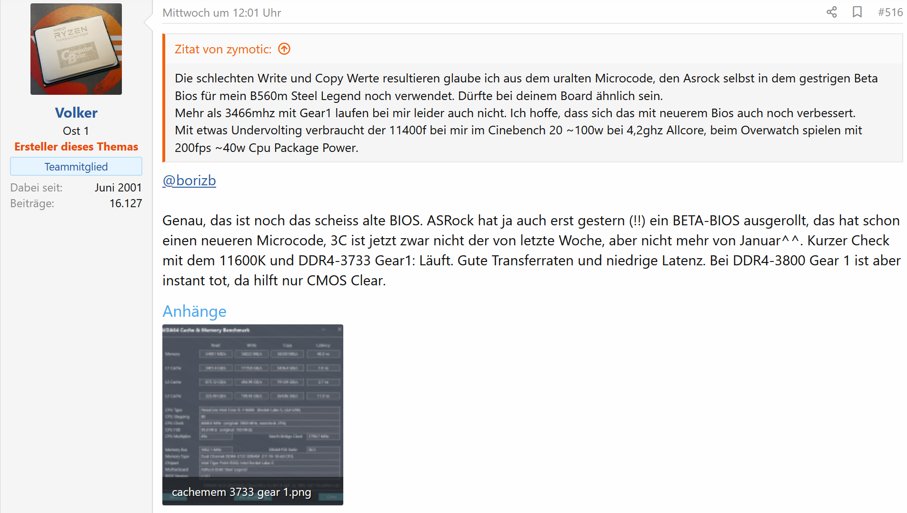Open the cachemem 3733 gear 1.png attachment
Image resolution: width=907 pixels, height=513 pixels.
pyautogui.click(x=253, y=414)
